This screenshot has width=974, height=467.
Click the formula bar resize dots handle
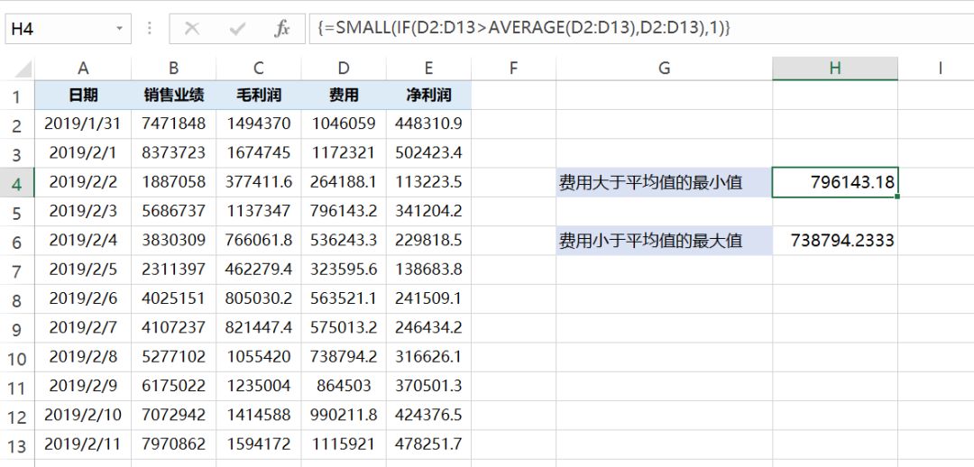point(150,29)
